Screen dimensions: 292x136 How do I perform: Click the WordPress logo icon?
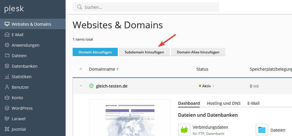[x=7, y=108]
